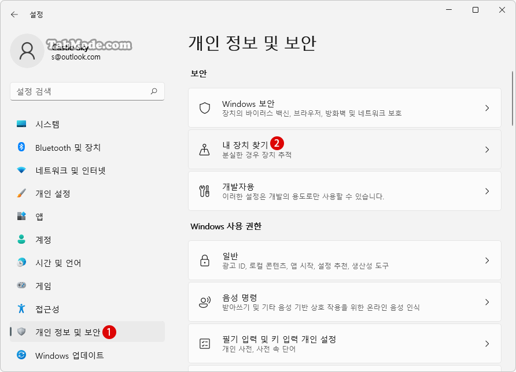Maximize the 설정 window
The height and width of the screenshot is (372, 516).
(475, 10)
